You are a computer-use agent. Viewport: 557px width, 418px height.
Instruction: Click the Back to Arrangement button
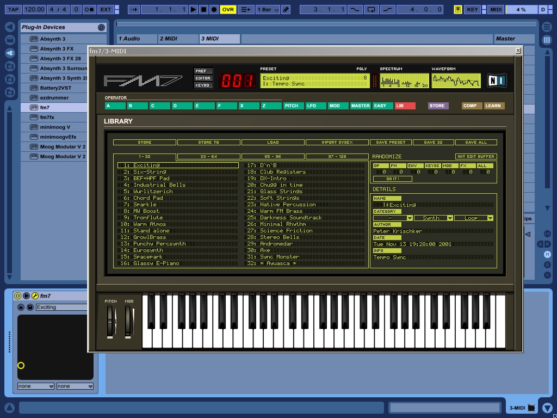click(246, 10)
